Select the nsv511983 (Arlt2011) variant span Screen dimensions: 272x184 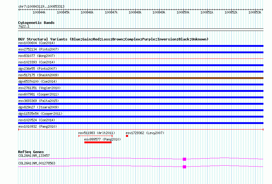coord(95,136)
